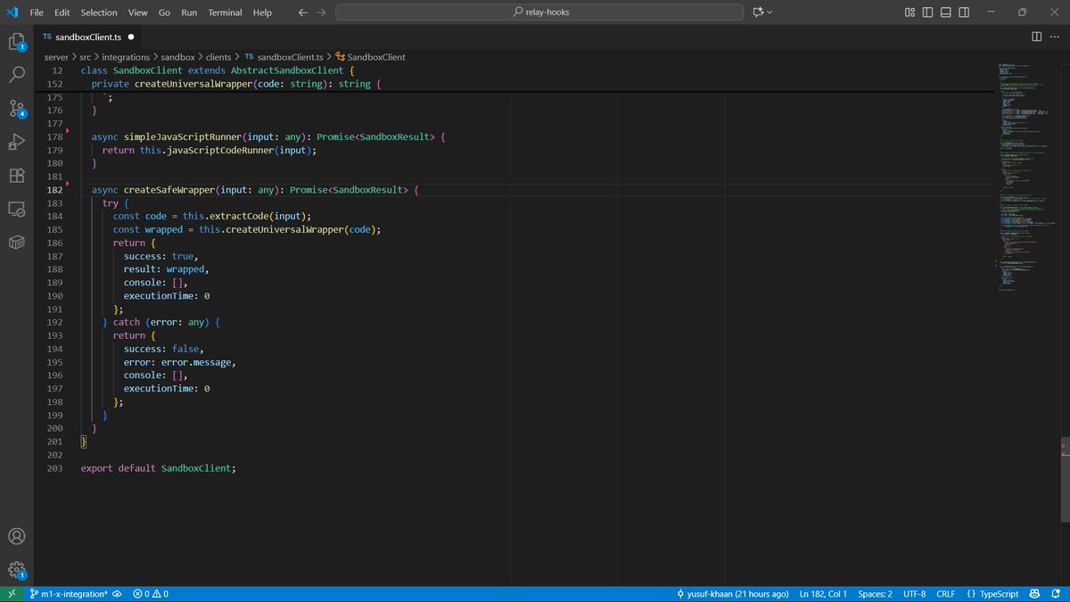Open the Edit menu
The image size is (1070, 602).
click(62, 12)
